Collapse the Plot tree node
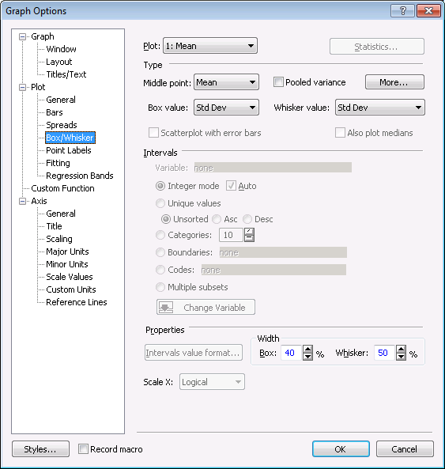The height and width of the screenshot is (469, 445). [22, 87]
